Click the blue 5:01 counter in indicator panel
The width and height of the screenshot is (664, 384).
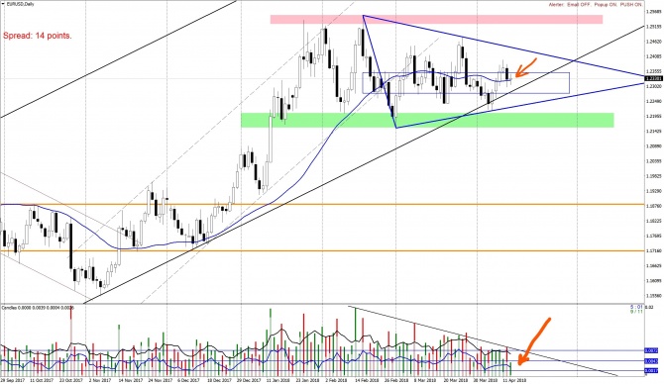click(x=636, y=307)
